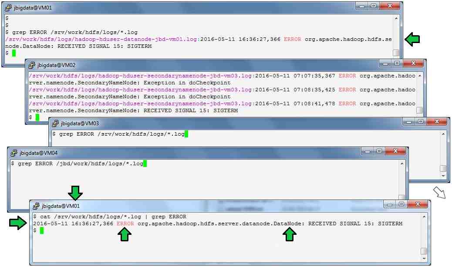
Task: Maximize the jbigdata@VM02 window
Action: (397, 63)
